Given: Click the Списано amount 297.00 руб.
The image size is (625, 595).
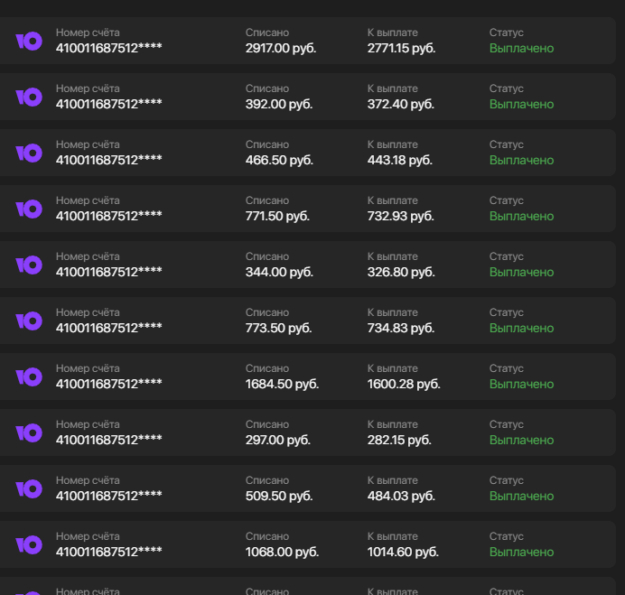Looking at the screenshot, I should [x=278, y=440].
